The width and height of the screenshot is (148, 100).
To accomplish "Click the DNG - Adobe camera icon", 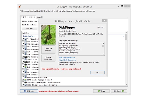I will click(x=26, y=64).
